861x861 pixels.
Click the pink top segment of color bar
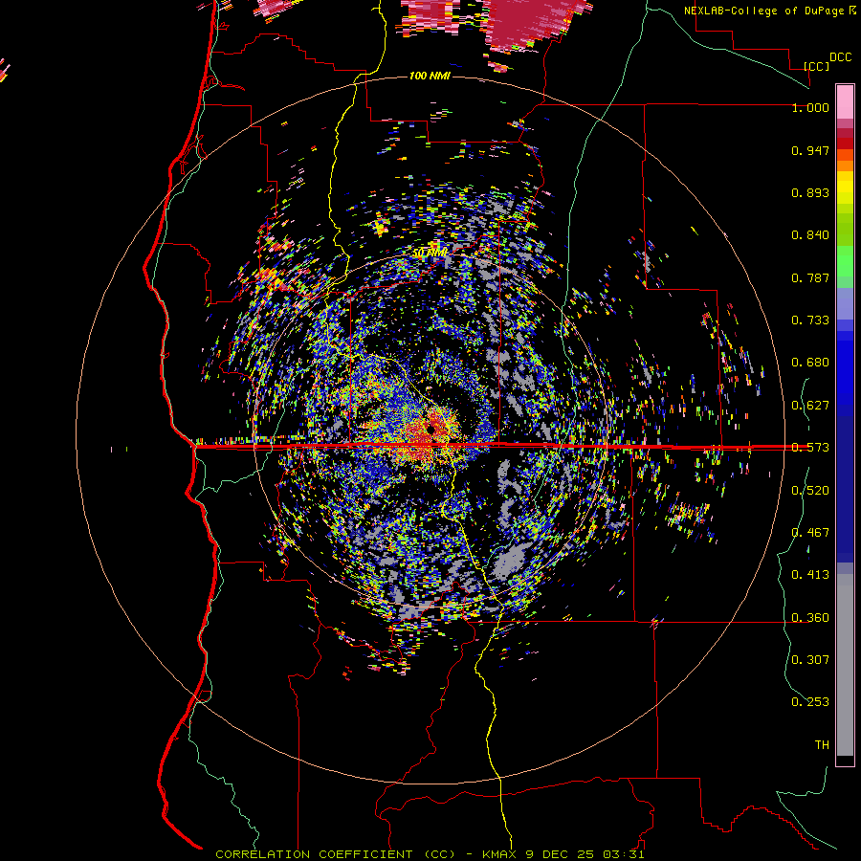845,102
